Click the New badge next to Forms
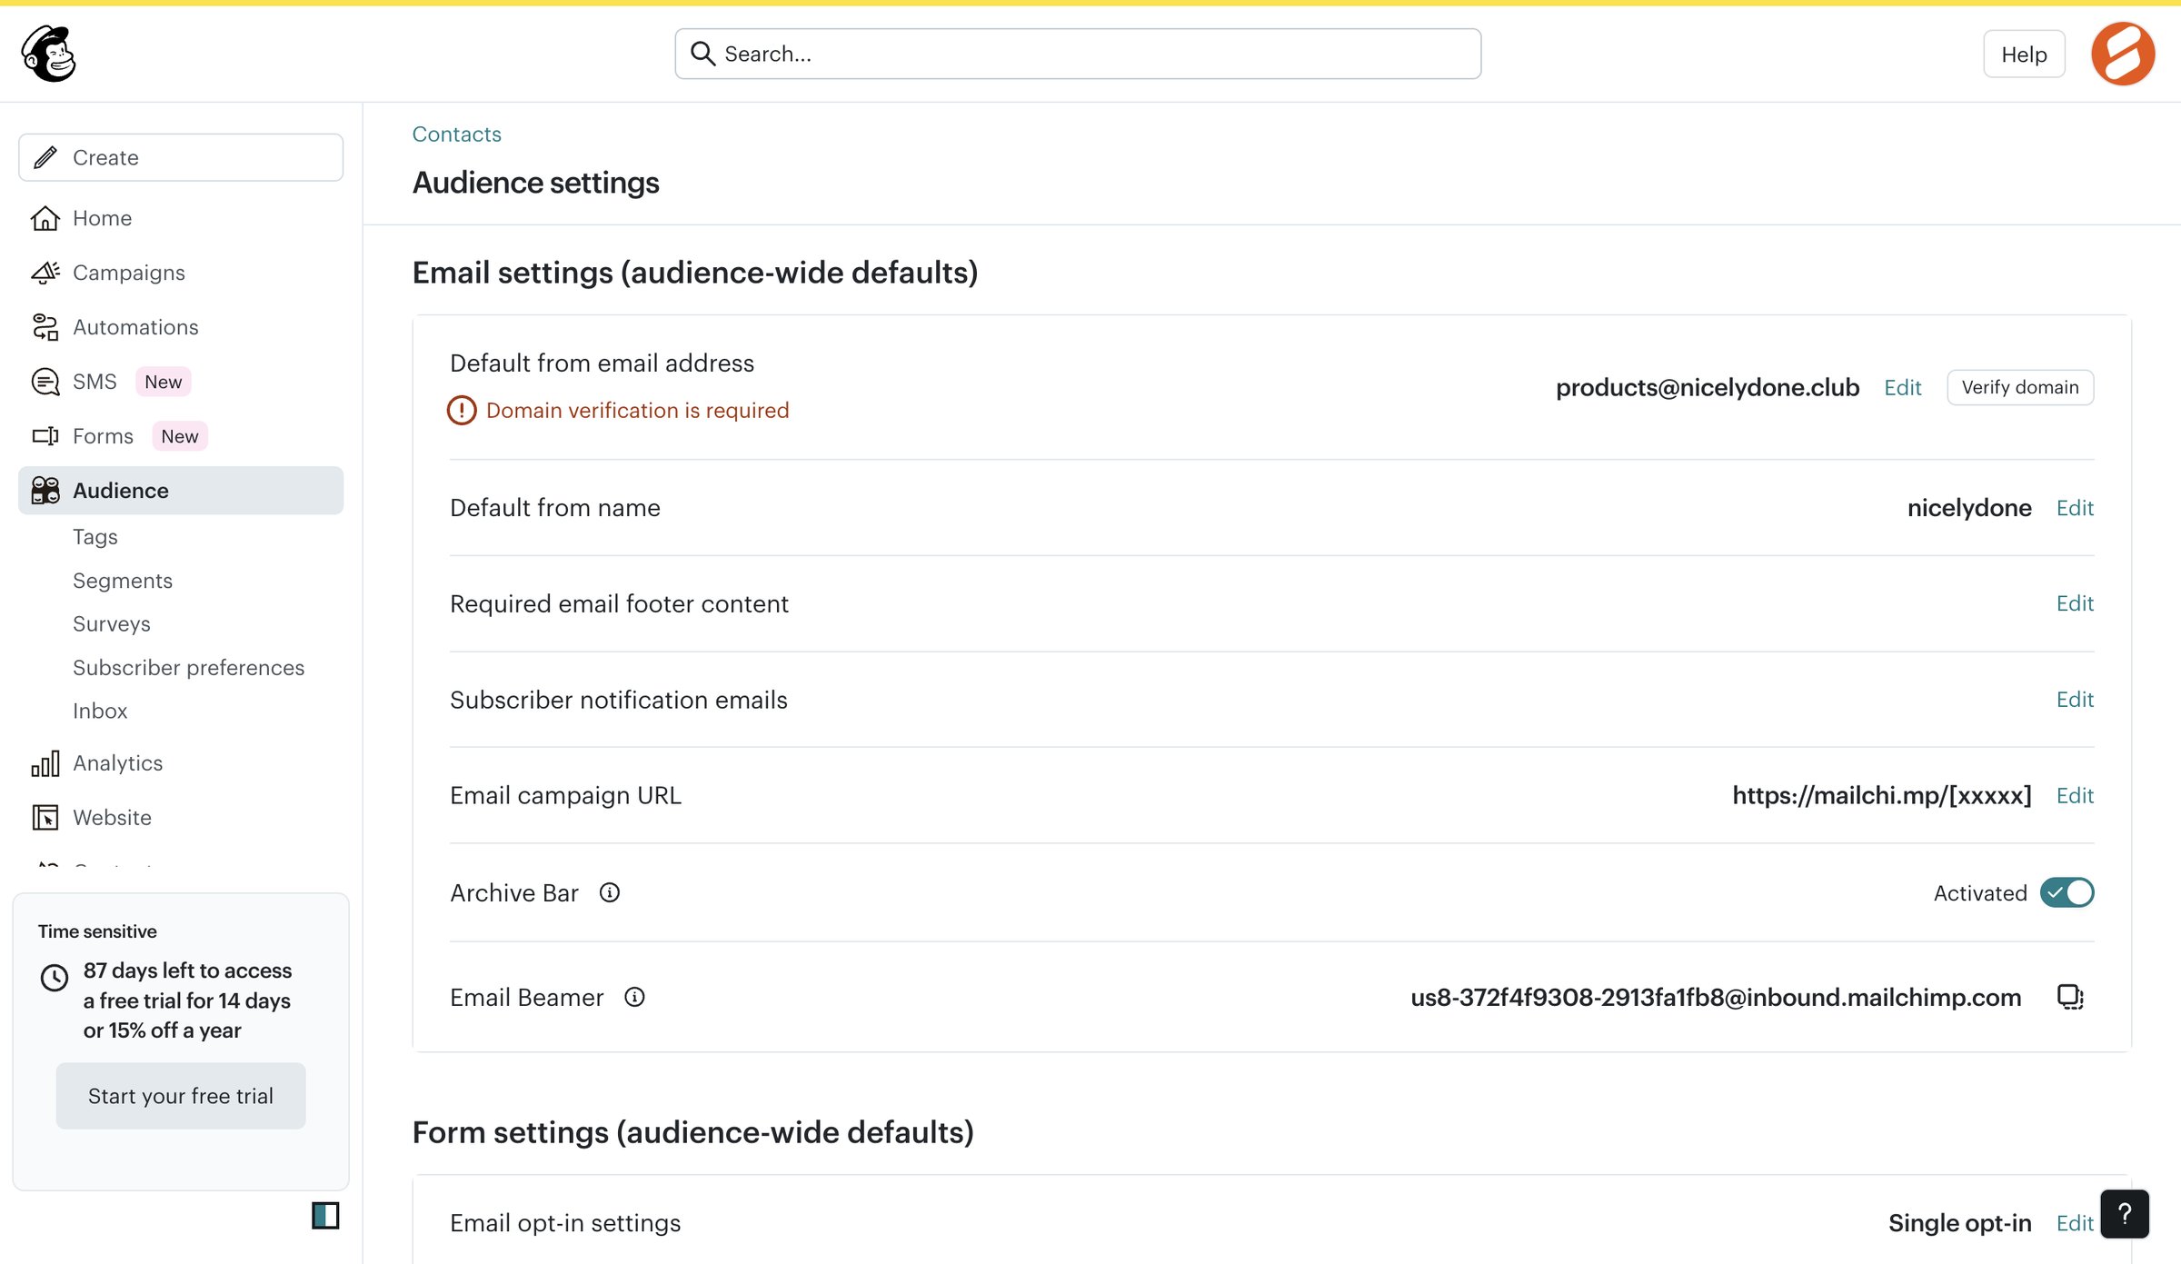 click(x=179, y=436)
